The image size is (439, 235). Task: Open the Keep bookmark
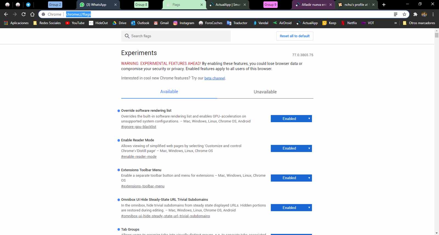point(329,23)
